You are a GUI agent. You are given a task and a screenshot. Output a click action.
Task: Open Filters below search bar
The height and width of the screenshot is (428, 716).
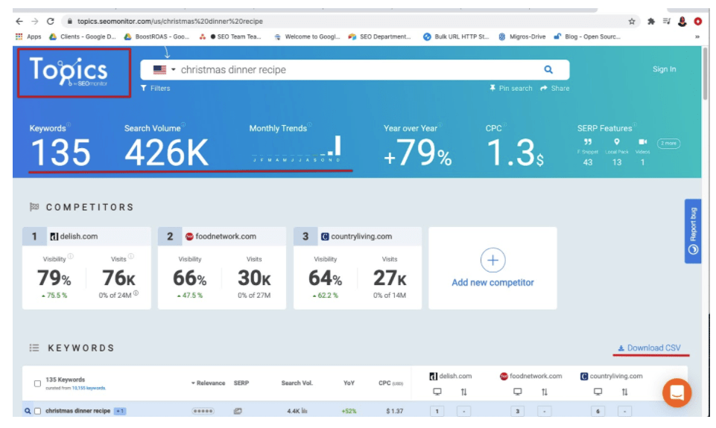point(155,88)
